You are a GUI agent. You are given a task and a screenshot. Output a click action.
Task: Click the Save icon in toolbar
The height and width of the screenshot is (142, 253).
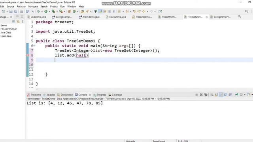pos(11,11)
